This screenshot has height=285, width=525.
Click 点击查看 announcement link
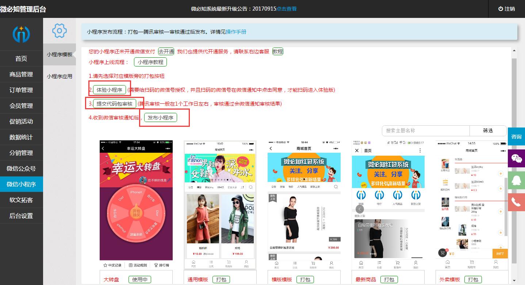[x=287, y=9]
